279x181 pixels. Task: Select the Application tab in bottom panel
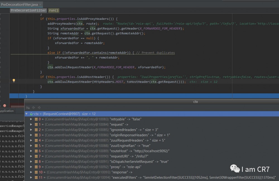click(7, 111)
